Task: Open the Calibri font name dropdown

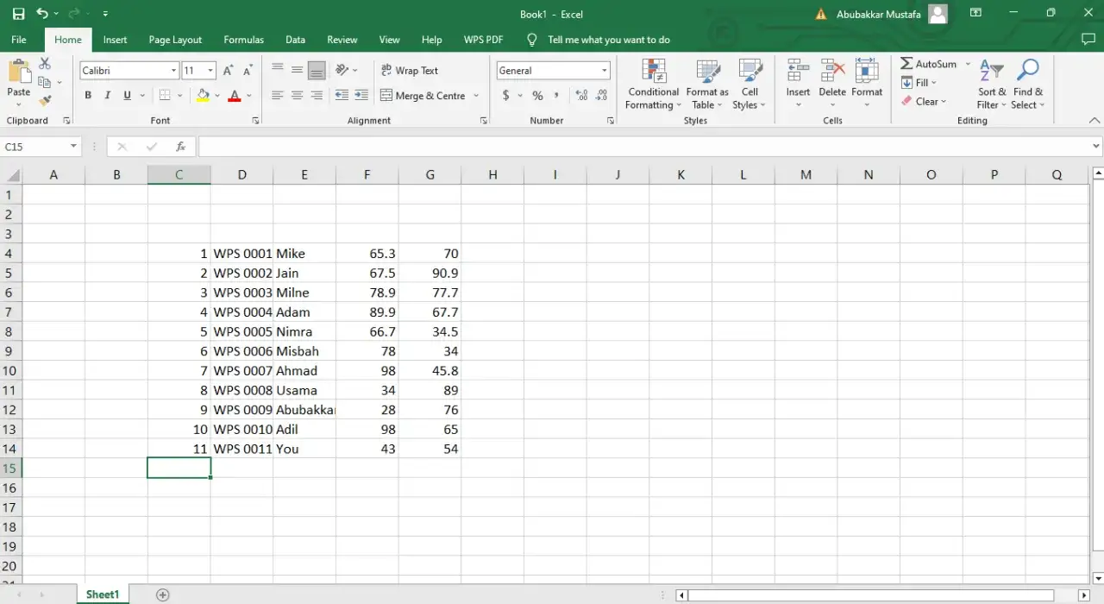Action: pos(173,71)
